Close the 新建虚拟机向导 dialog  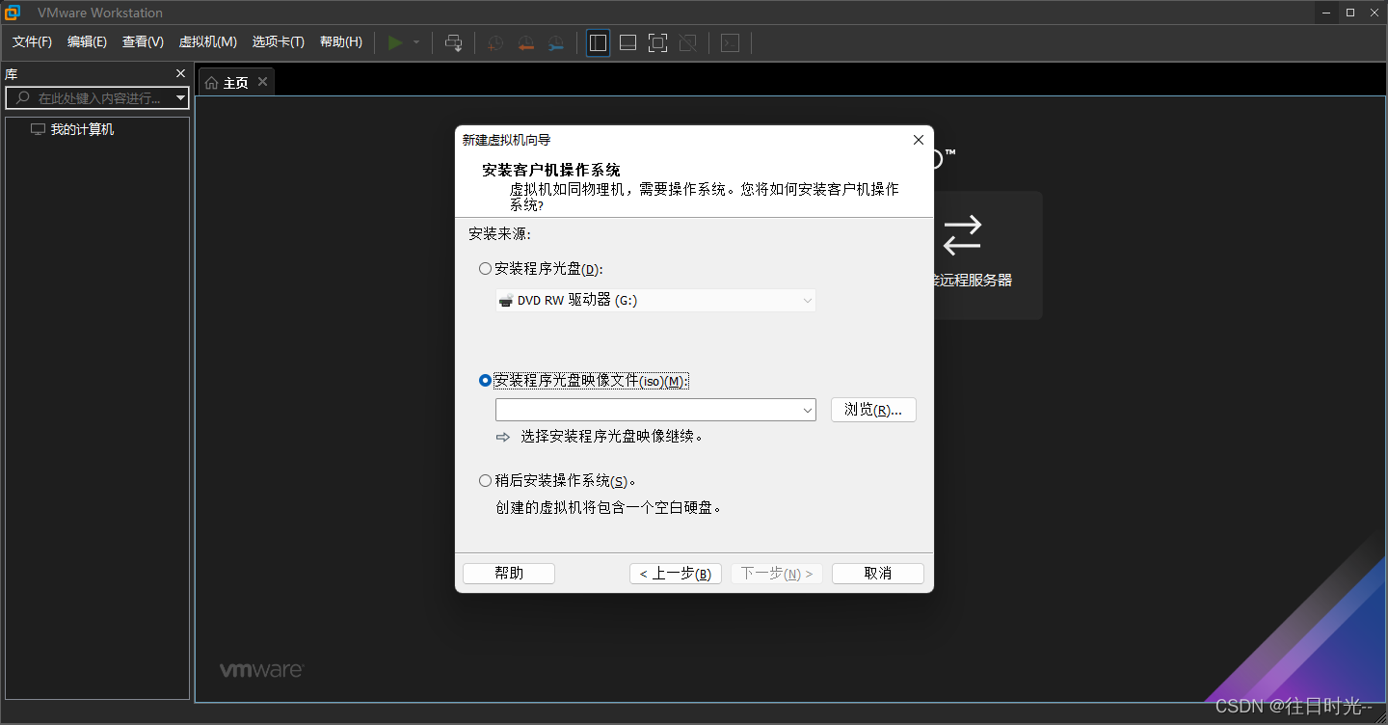(x=918, y=140)
